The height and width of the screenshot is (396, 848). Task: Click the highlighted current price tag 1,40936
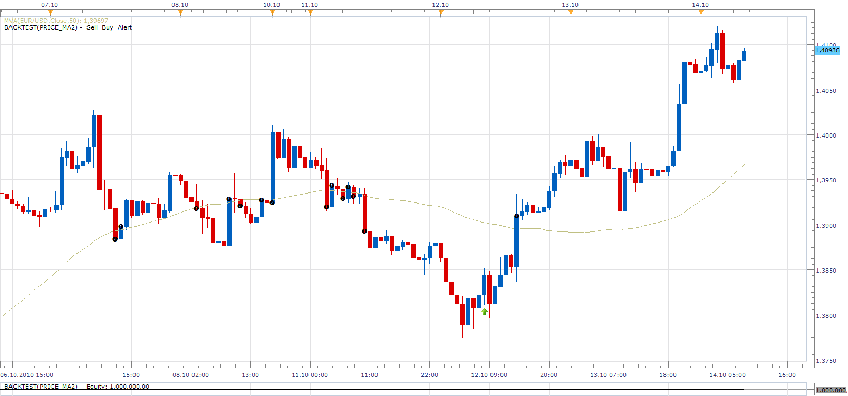point(827,50)
